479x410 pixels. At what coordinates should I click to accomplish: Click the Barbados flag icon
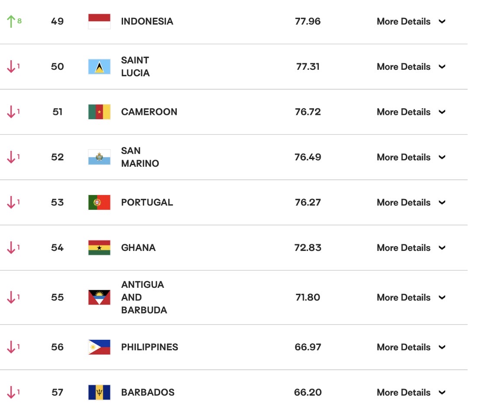pyautogui.click(x=99, y=392)
